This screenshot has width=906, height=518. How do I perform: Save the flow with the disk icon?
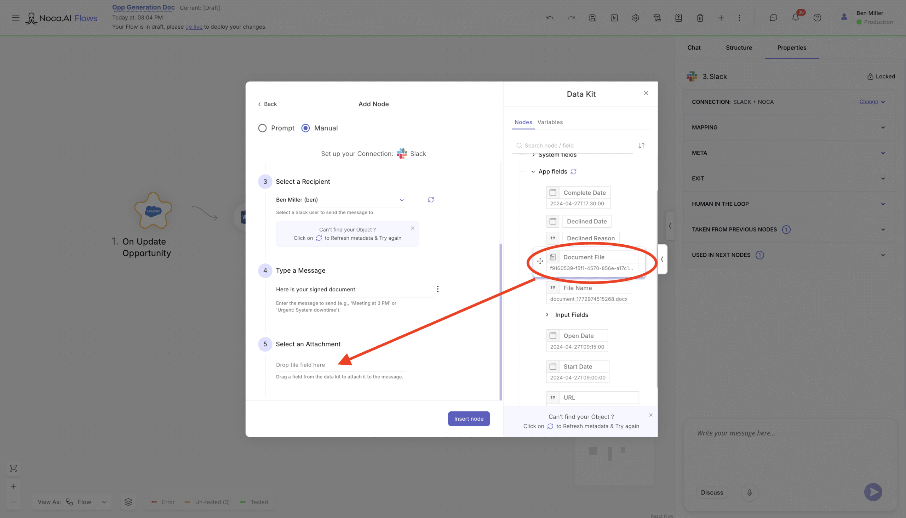click(593, 18)
